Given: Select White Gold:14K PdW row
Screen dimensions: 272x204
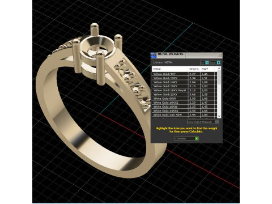Looking at the screenshot, I should click(185, 115).
